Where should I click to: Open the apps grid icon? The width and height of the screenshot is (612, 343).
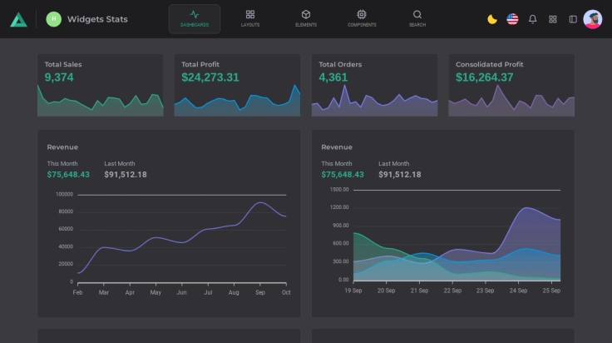[x=553, y=19]
